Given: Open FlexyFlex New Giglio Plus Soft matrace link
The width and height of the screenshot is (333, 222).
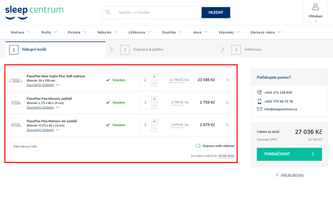Looking at the screenshot, I should click(x=56, y=76).
